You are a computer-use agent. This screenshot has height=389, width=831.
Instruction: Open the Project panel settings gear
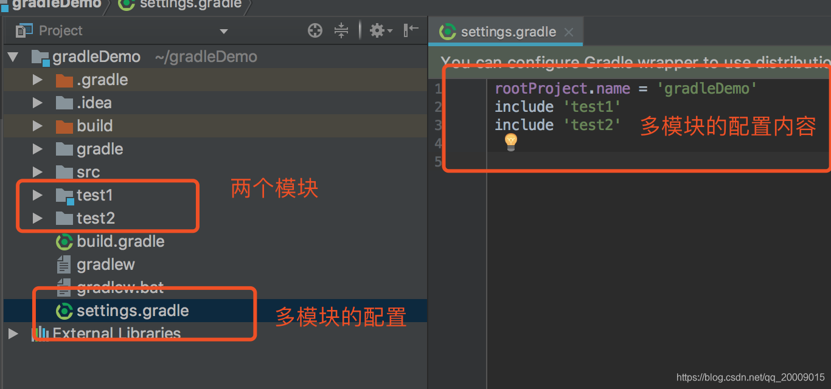click(x=381, y=30)
